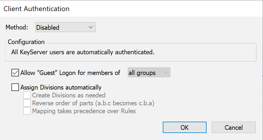Click the chevron on the all groups combo
This screenshot has width=263, height=140.
pyautogui.click(x=166, y=73)
